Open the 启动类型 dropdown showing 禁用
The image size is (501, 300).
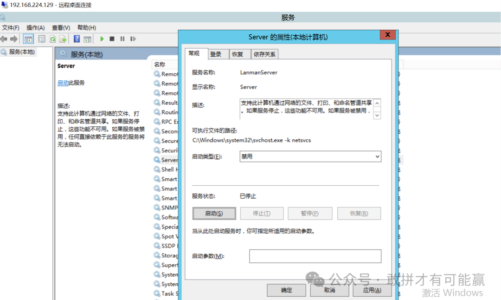tap(310, 157)
